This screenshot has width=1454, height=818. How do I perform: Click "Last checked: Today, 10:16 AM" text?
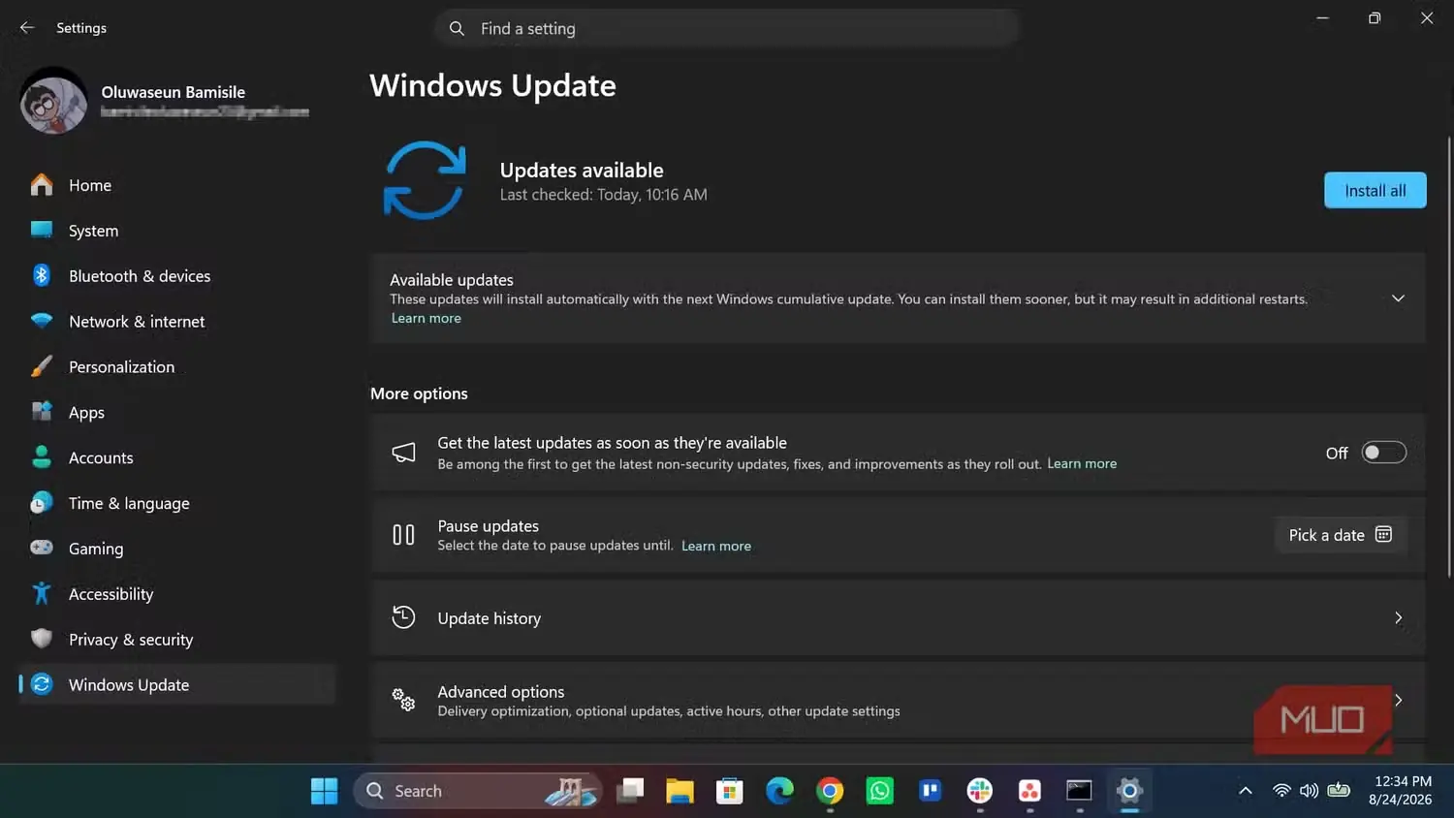(x=604, y=195)
